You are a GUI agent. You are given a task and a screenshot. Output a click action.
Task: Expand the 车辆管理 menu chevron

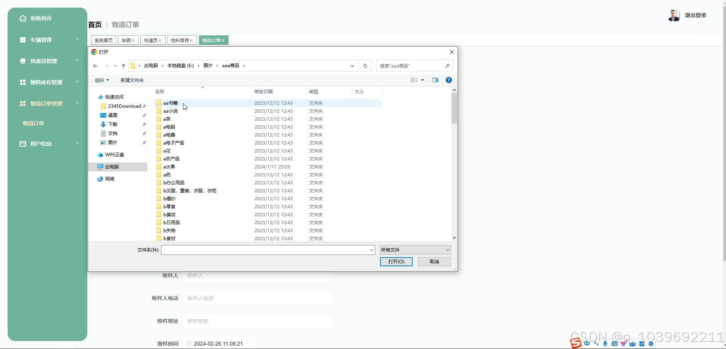[77, 39]
